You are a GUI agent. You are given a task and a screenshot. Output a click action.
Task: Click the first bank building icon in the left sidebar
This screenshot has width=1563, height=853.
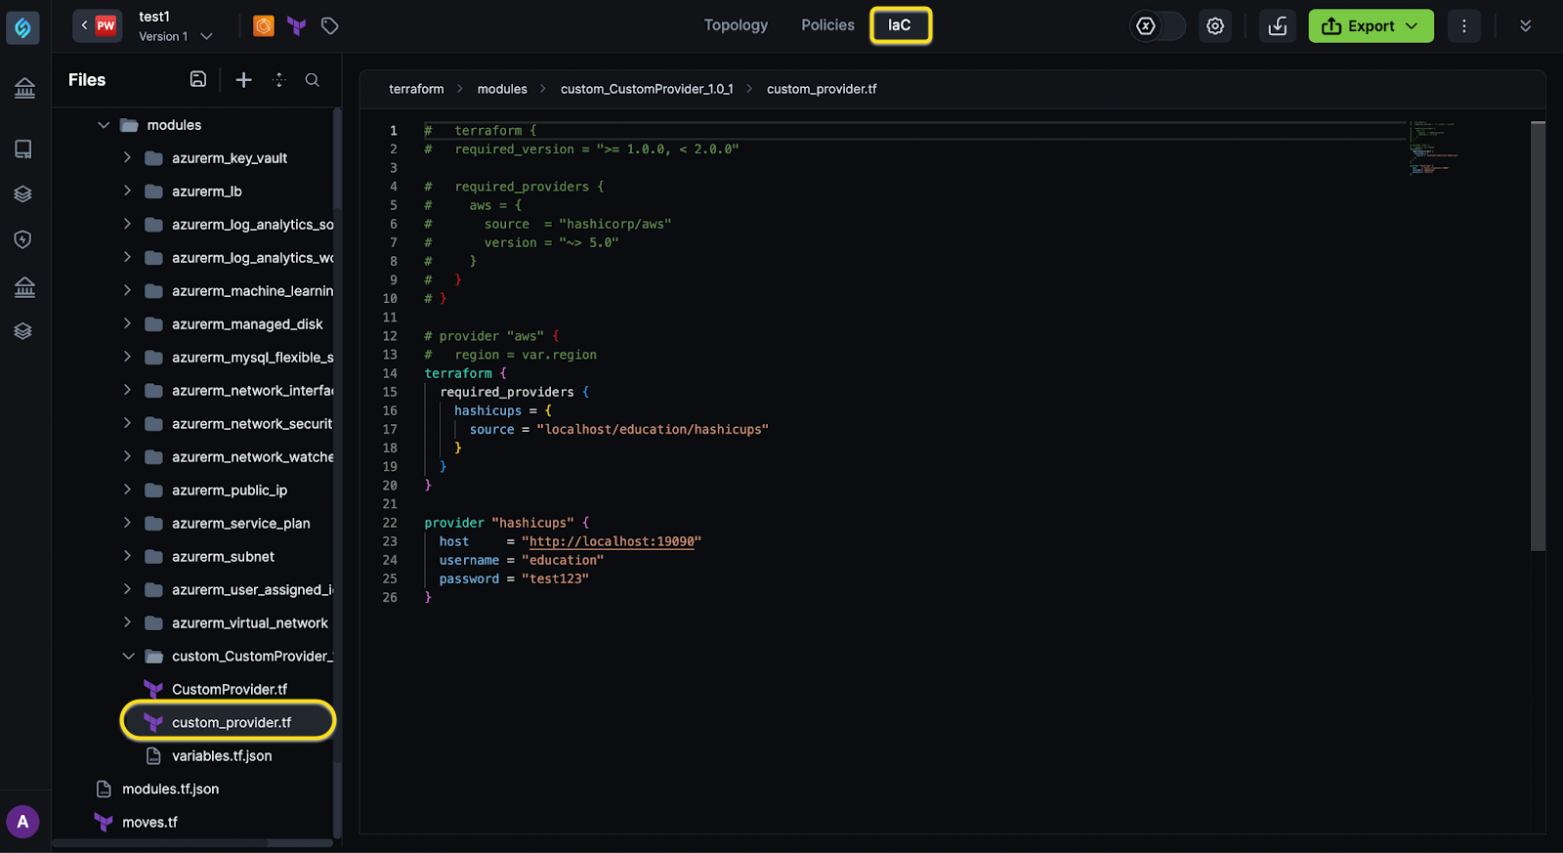pyautogui.click(x=24, y=89)
